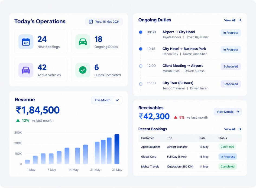Click Scheduled badge for City Tour (8 Hours)

pyautogui.click(x=231, y=84)
